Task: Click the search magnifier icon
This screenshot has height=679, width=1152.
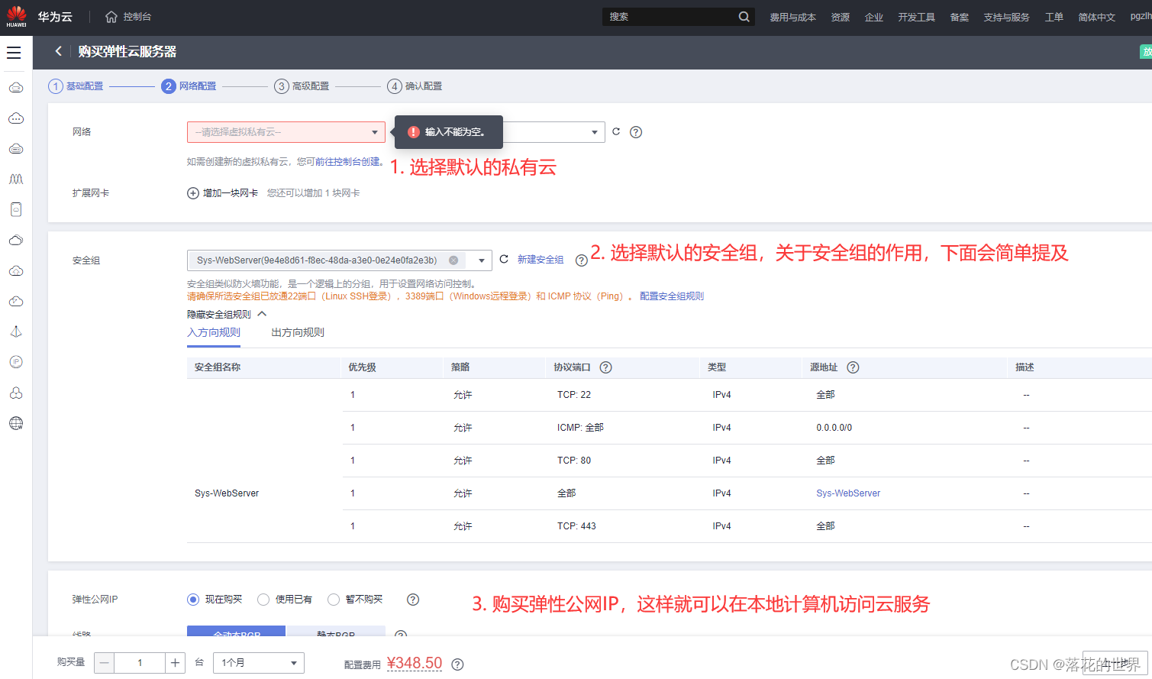Action: point(744,17)
